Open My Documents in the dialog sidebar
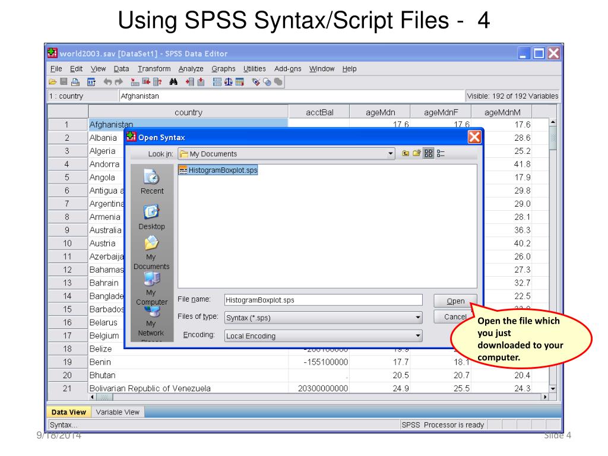The height and width of the screenshot is (456, 608). (151, 253)
